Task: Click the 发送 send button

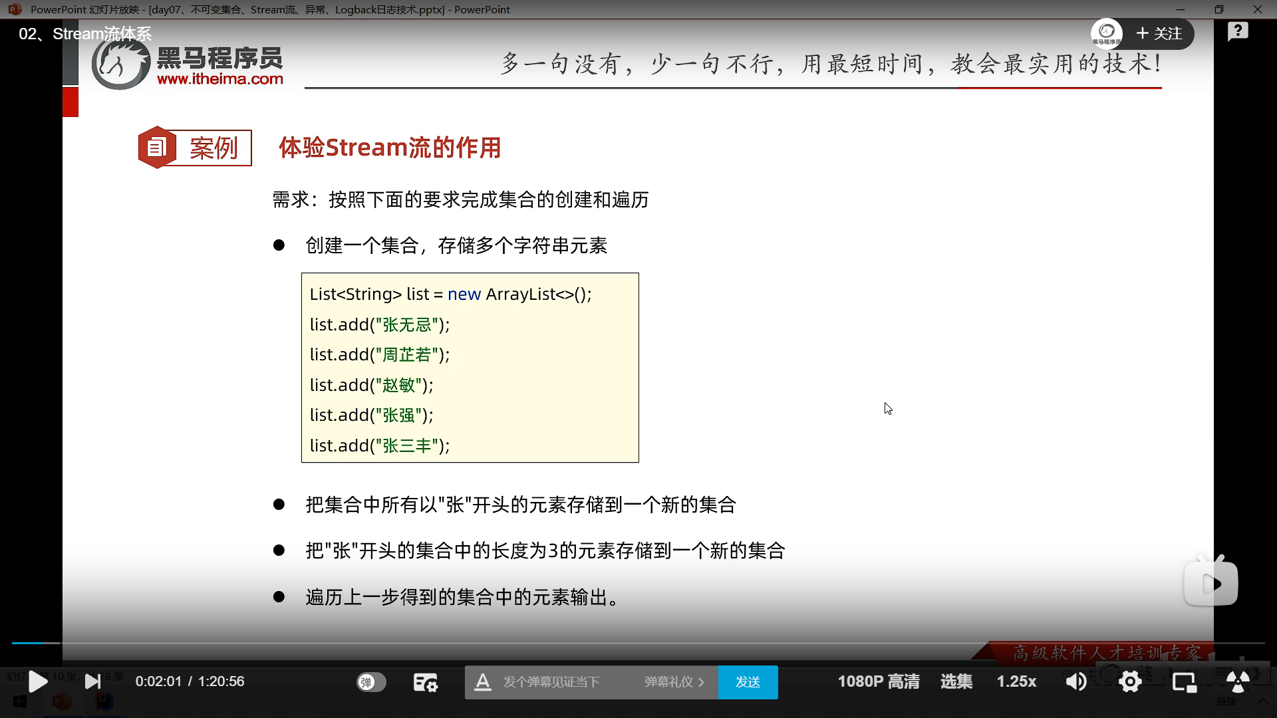Action: (748, 682)
